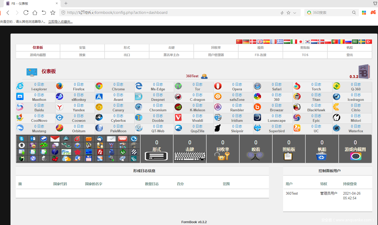Image resolution: width=378 pixels, height=225 pixels.
Task: Click the Safari compass icon
Action: [257, 86]
